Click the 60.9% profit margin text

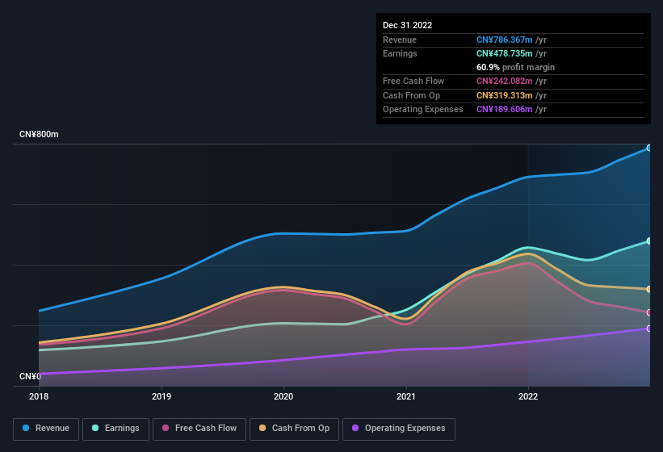(515, 67)
